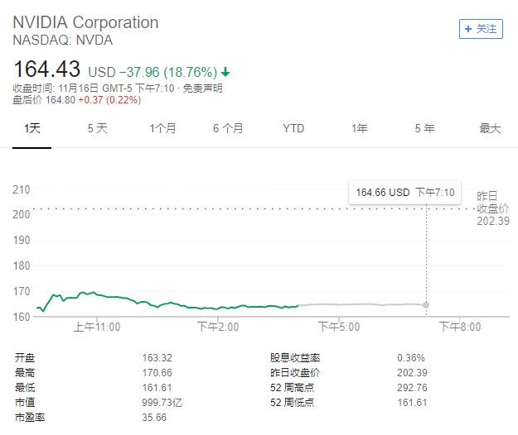Click the 昨日收盘价 202.39 chart label
This screenshot has width=518, height=435.
point(493,208)
